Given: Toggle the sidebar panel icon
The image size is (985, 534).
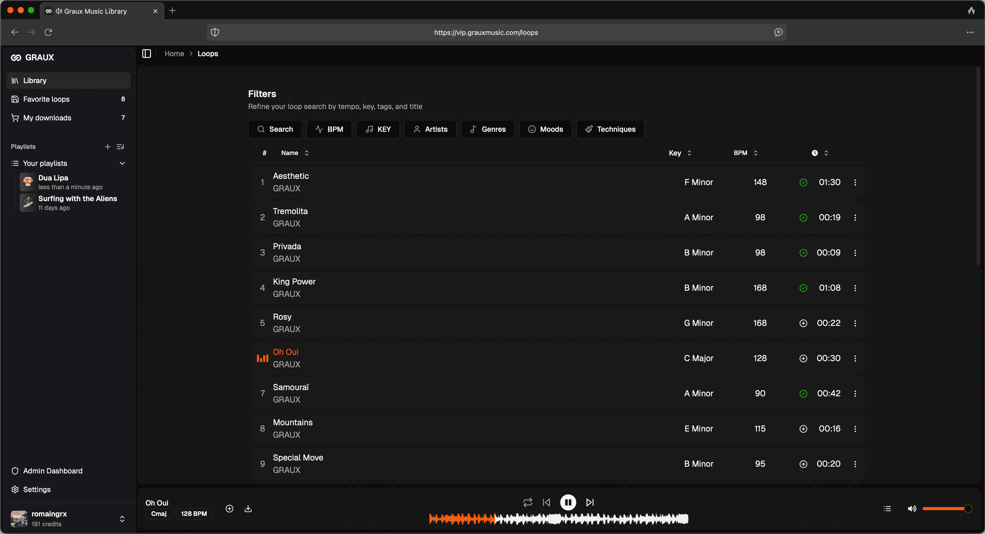Looking at the screenshot, I should [x=146, y=54].
